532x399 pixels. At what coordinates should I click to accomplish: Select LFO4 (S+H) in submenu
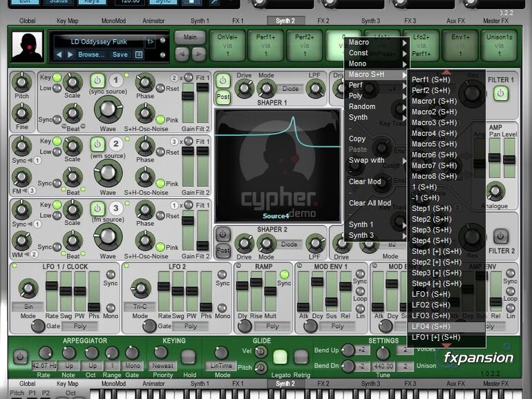tap(446, 327)
